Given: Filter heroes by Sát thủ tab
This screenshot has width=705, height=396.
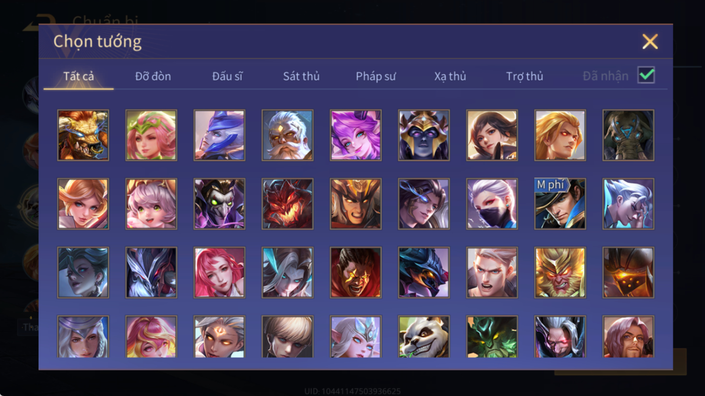Looking at the screenshot, I should pyautogui.click(x=301, y=76).
